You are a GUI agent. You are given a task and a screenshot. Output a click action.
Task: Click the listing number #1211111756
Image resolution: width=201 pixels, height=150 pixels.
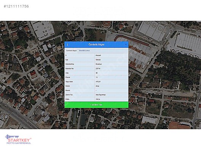(x=16, y=6)
